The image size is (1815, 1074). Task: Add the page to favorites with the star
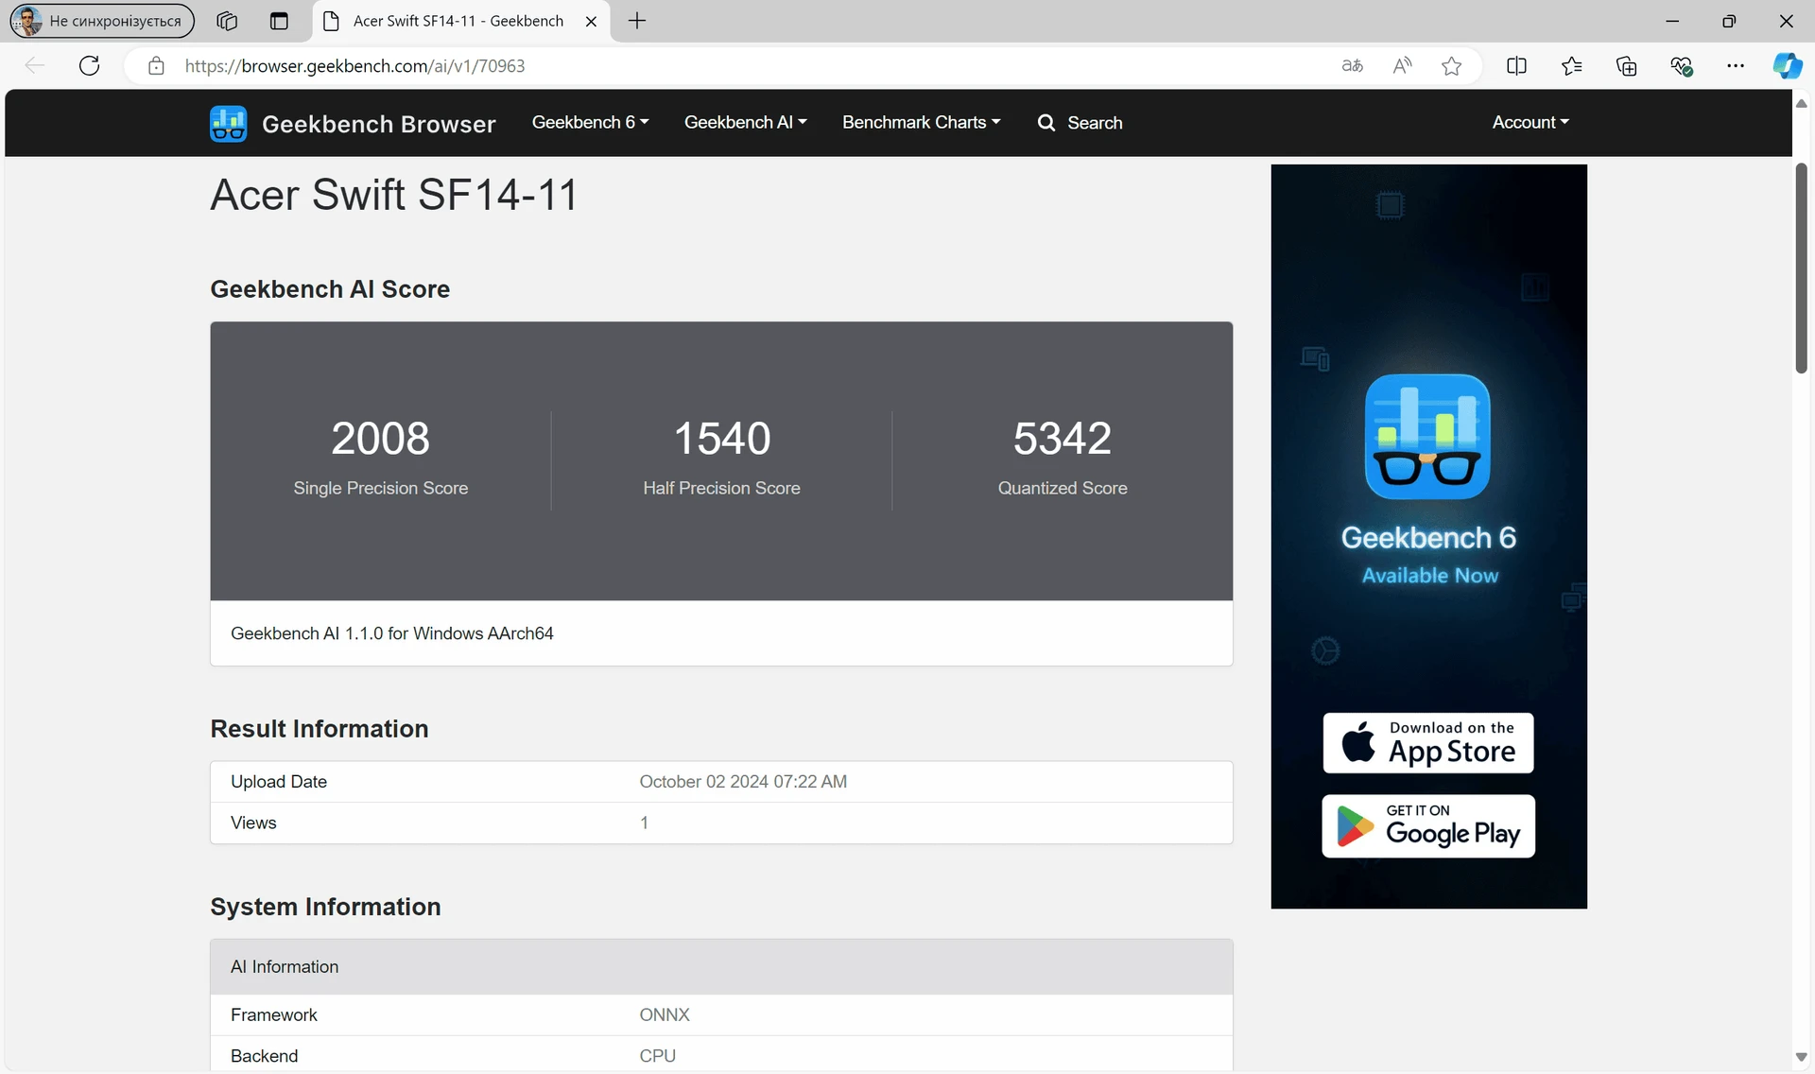[1452, 65]
